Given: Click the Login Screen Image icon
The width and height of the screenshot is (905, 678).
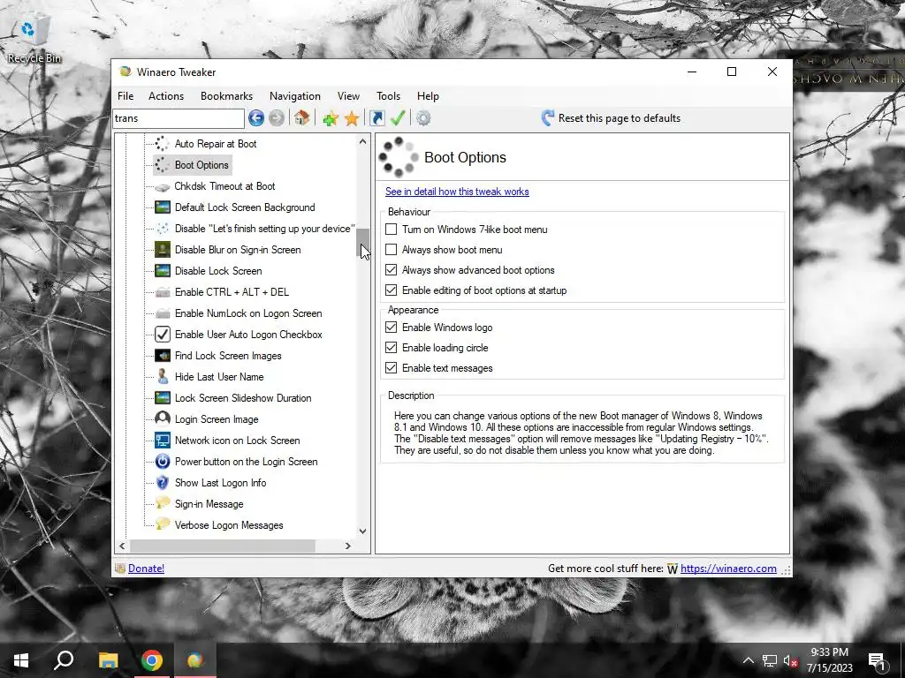Looking at the screenshot, I should pyautogui.click(x=163, y=419).
